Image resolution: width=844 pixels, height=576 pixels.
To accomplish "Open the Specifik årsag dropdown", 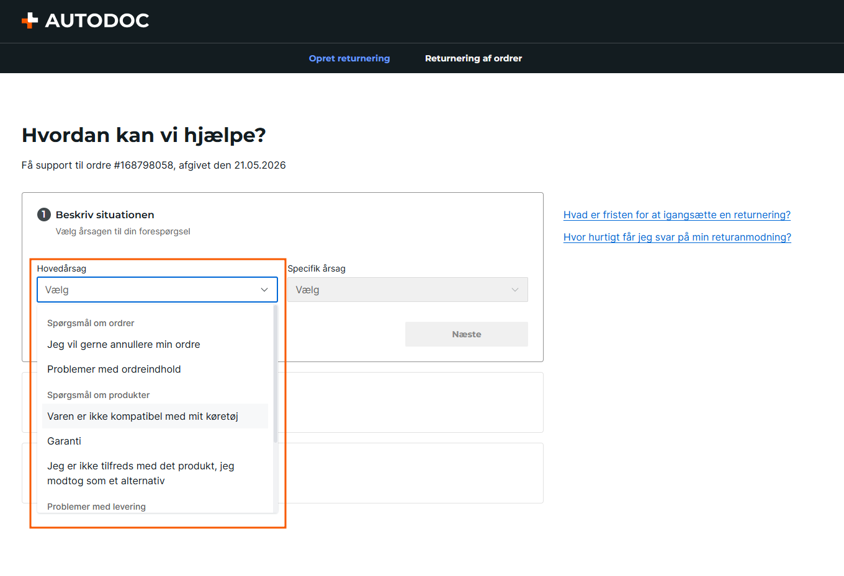I will point(408,290).
